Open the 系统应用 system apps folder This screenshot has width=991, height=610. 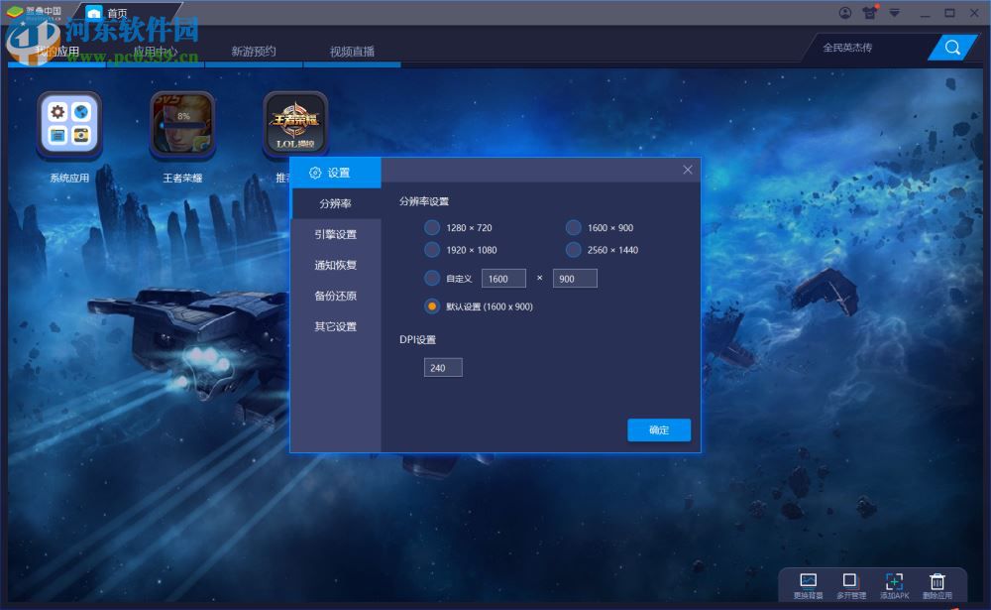coord(68,124)
